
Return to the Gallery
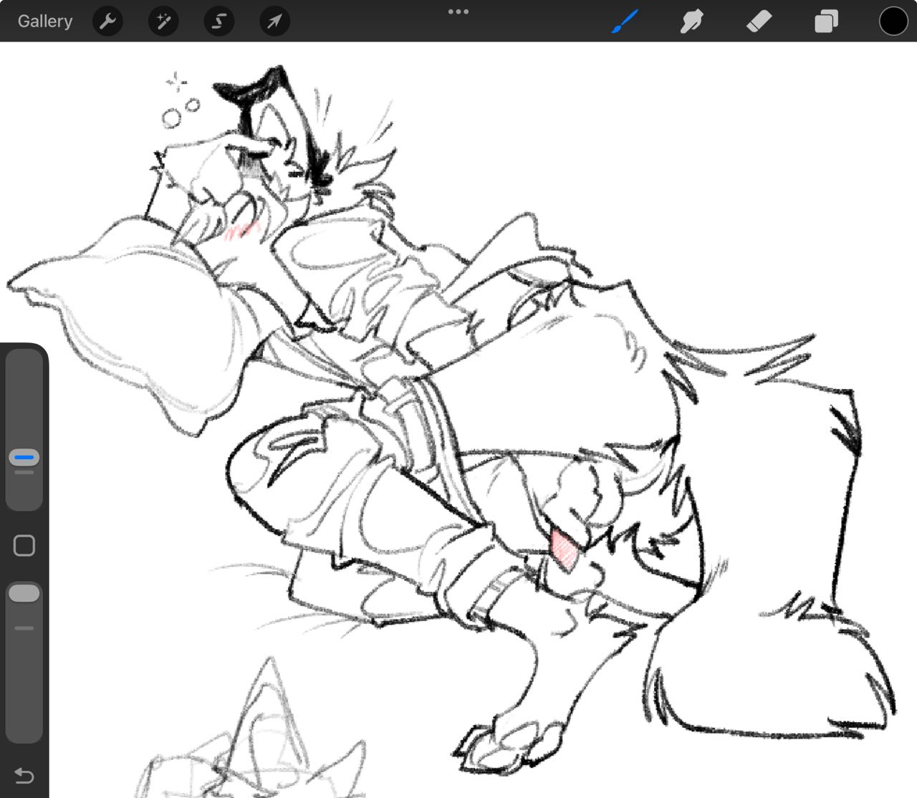click(45, 21)
